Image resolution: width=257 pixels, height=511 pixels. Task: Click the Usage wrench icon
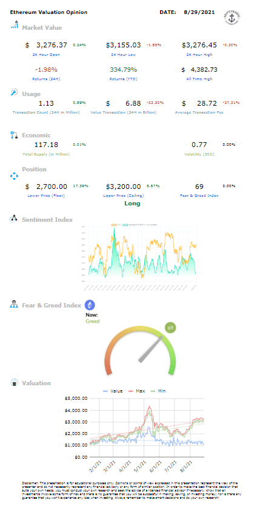click(x=15, y=92)
